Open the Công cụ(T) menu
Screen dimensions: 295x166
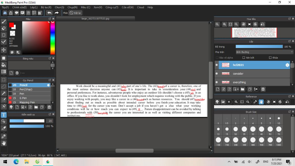point(112,7)
